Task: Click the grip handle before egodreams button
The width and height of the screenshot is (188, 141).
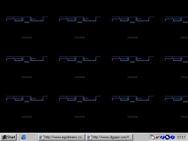Action: [37, 137]
